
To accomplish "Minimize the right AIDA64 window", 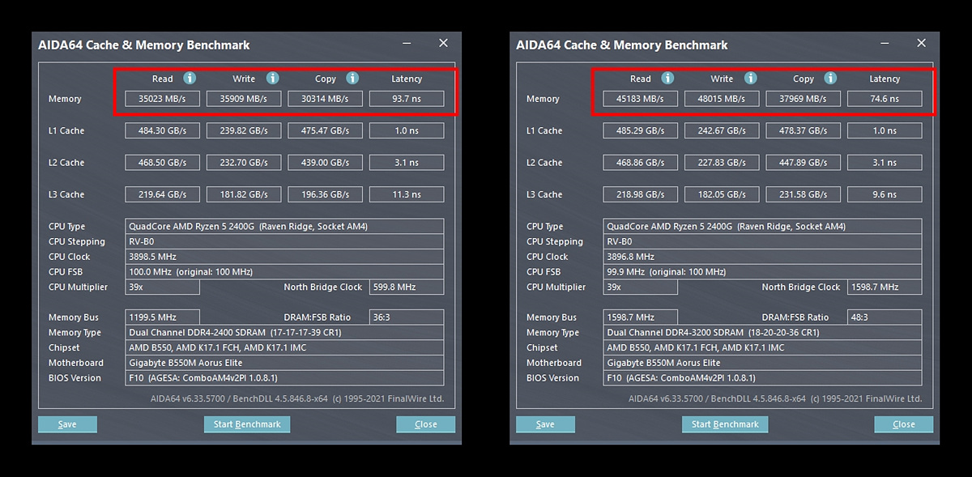I will tap(885, 45).
